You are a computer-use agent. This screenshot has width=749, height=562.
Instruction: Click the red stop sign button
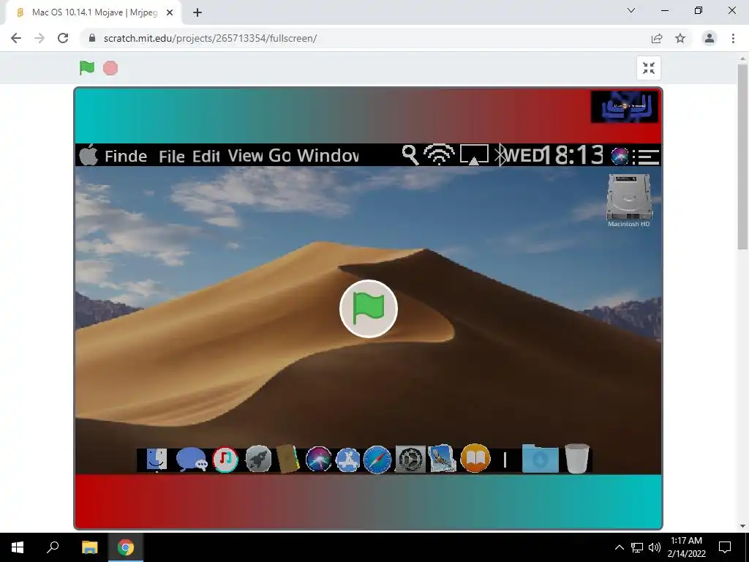click(x=110, y=68)
